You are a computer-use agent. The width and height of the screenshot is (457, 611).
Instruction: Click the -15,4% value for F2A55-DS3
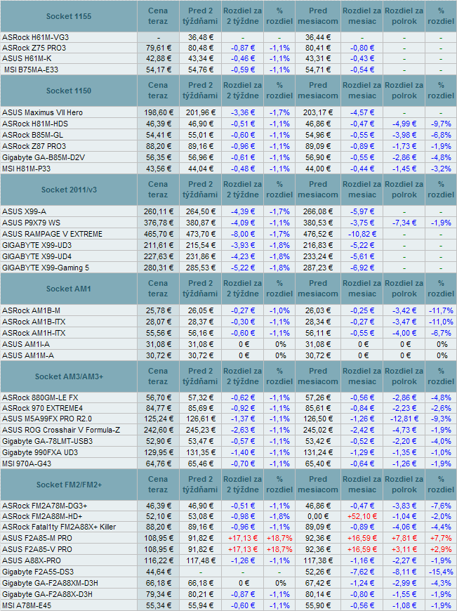[441, 572]
